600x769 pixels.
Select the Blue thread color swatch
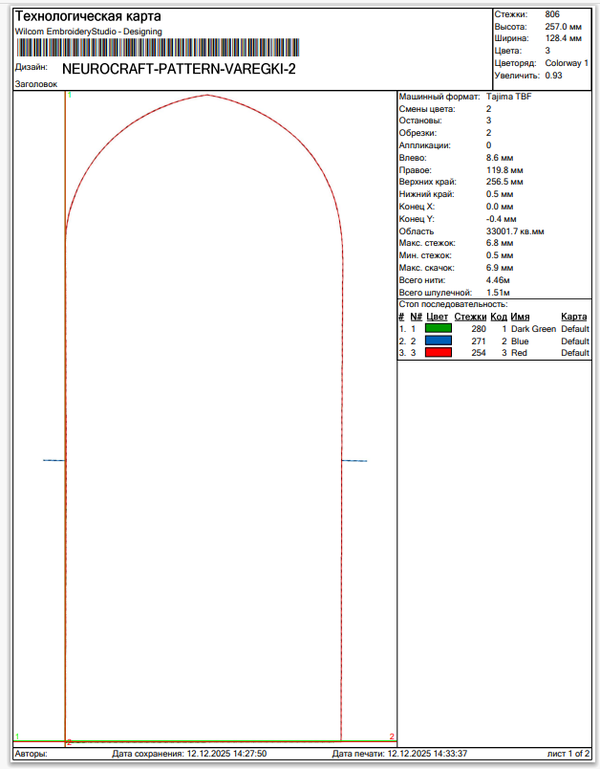coord(438,341)
